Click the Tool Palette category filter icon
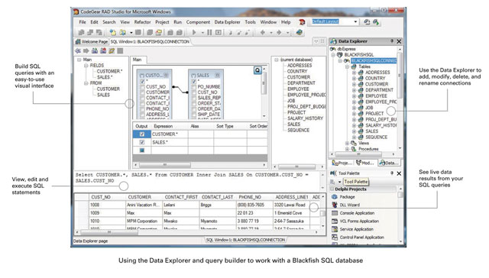 pyautogui.click(x=333, y=181)
